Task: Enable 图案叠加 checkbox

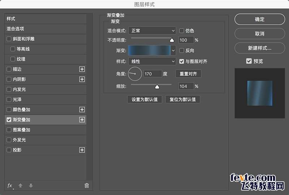Action: [x=9, y=130]
